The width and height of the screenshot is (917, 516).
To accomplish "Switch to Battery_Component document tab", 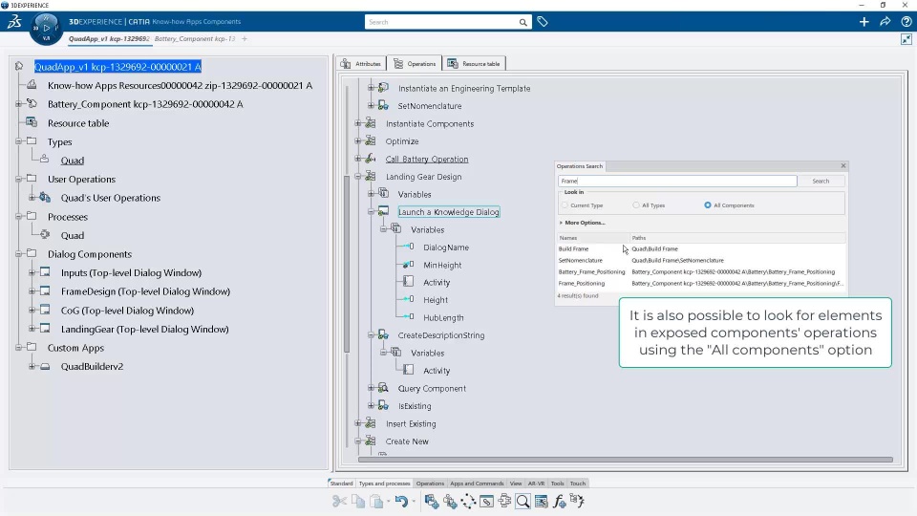I will (195, 38).
